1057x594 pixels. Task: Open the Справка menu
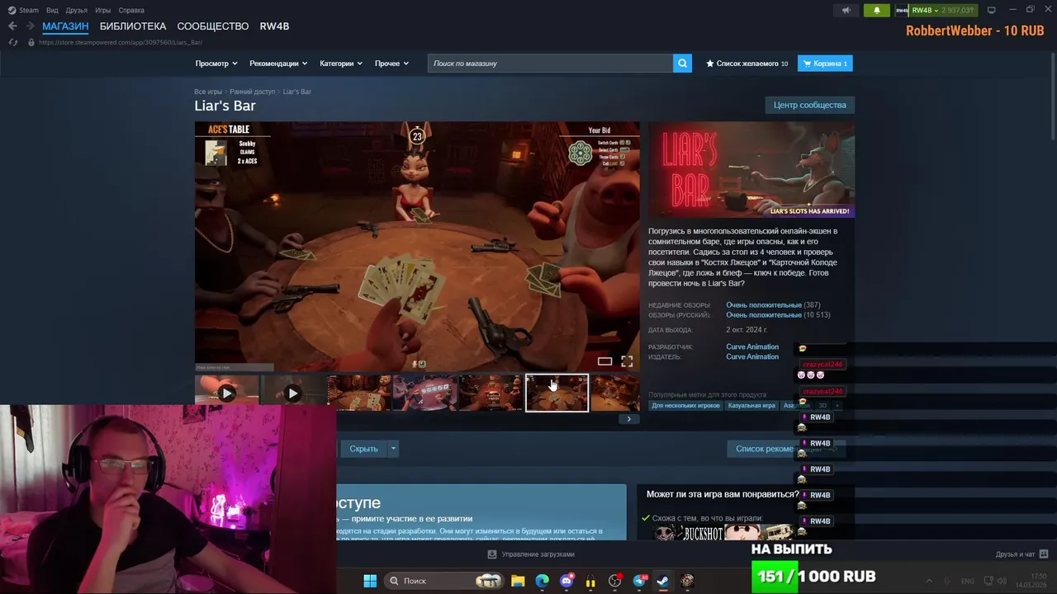(x=131, y=11)
